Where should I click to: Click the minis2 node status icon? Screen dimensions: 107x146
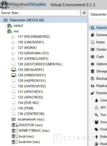pyautogui.click(x=10, y=26)
